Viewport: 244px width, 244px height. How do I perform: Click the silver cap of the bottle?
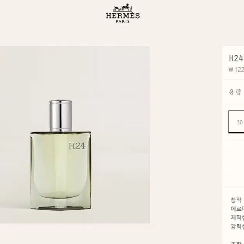pyautogui.click(x=61, y=116)
